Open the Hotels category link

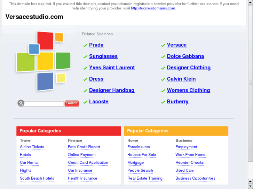click(25, 155)
